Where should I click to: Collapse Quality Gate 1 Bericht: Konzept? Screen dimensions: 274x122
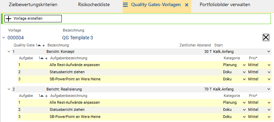pyautogui.click(x=9, y=52)
